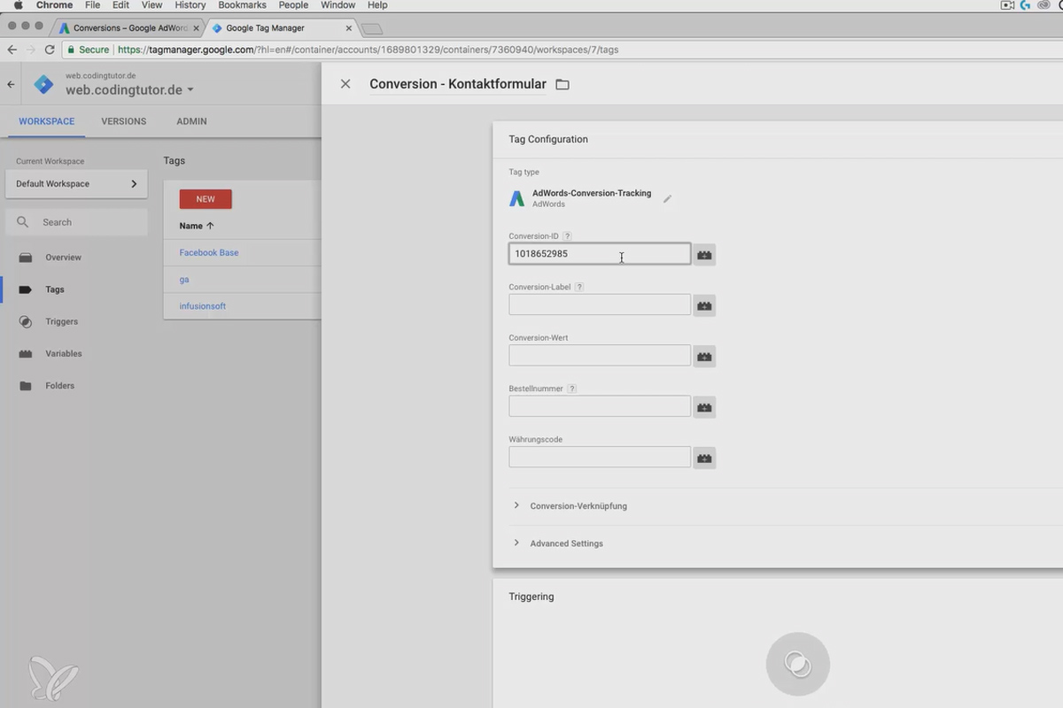
Task: Click the browser back arrow
Action: (x=12, y=50)
